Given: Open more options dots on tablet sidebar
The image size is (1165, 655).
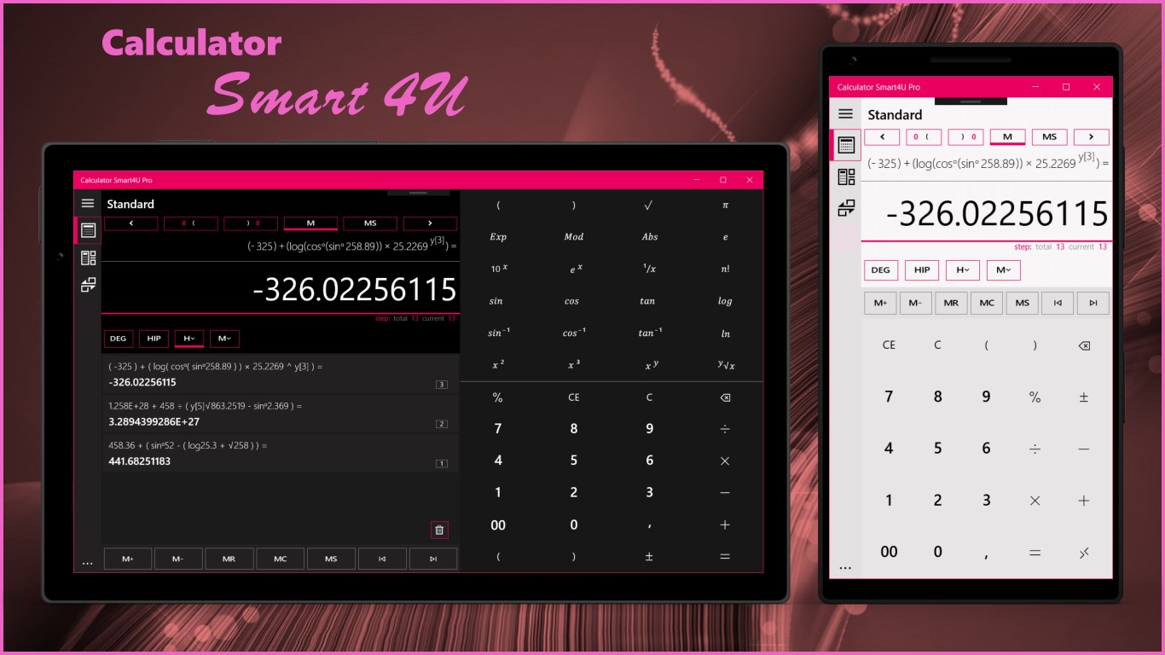Looking at the screenshot, I should (x=87, y=563).
